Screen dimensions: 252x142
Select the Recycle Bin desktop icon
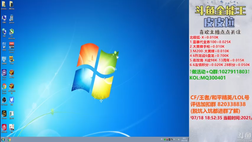point(4,46)
